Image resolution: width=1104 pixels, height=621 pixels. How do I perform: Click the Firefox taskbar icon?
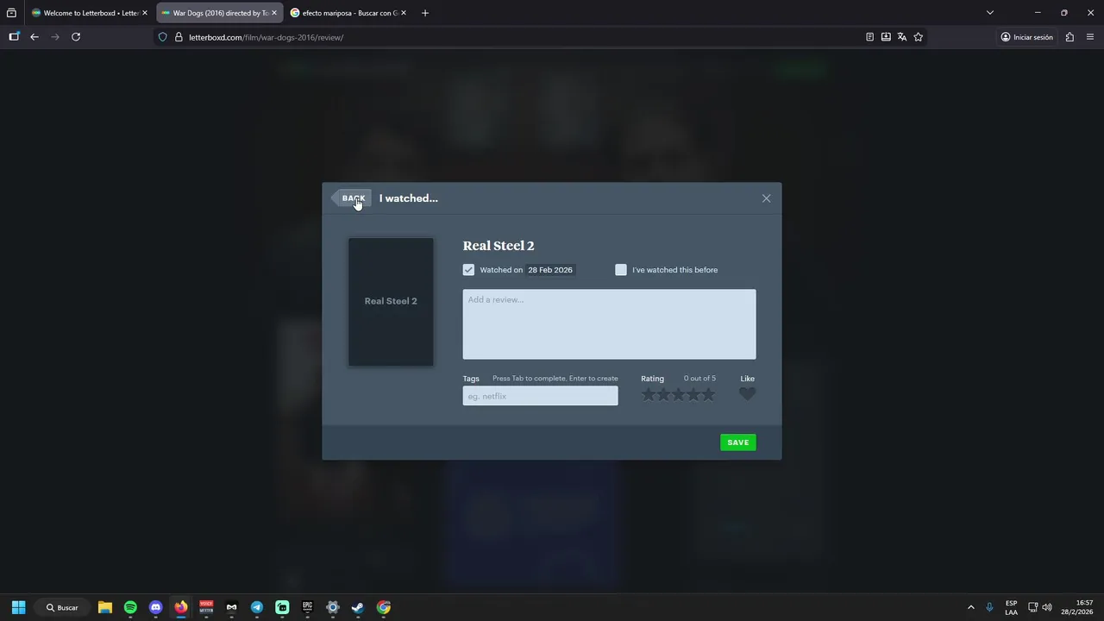click(181, 607)
